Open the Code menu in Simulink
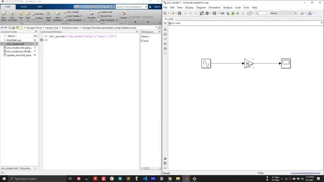Viewport: 324px width, 182px height. pyautogui.click(x=237, y=8)
